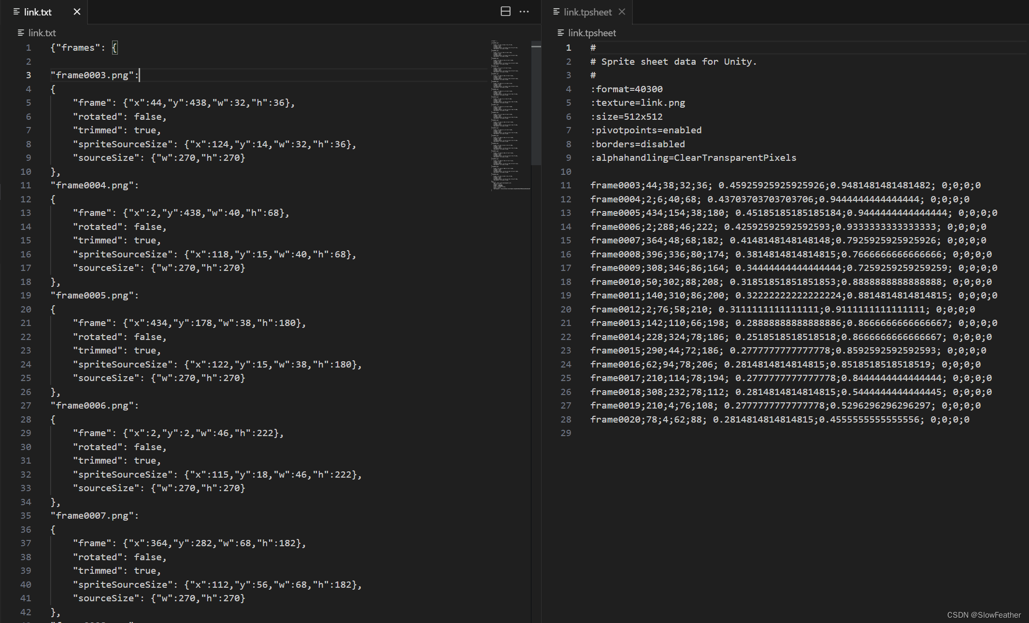Image resolution: width=1029 pixels, height=623 pixels.
Task: Click the frame0009;308;346;86;164 row
Action: pyautogui.click(x=794, y=268)
